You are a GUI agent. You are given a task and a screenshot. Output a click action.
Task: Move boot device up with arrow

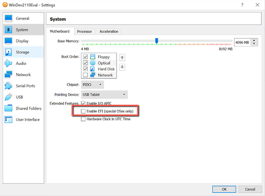pyautogui.click(x=122, y=57)
